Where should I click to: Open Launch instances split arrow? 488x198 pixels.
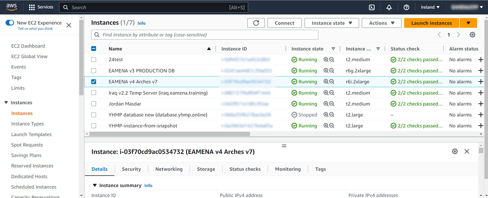tap(468, 23)
